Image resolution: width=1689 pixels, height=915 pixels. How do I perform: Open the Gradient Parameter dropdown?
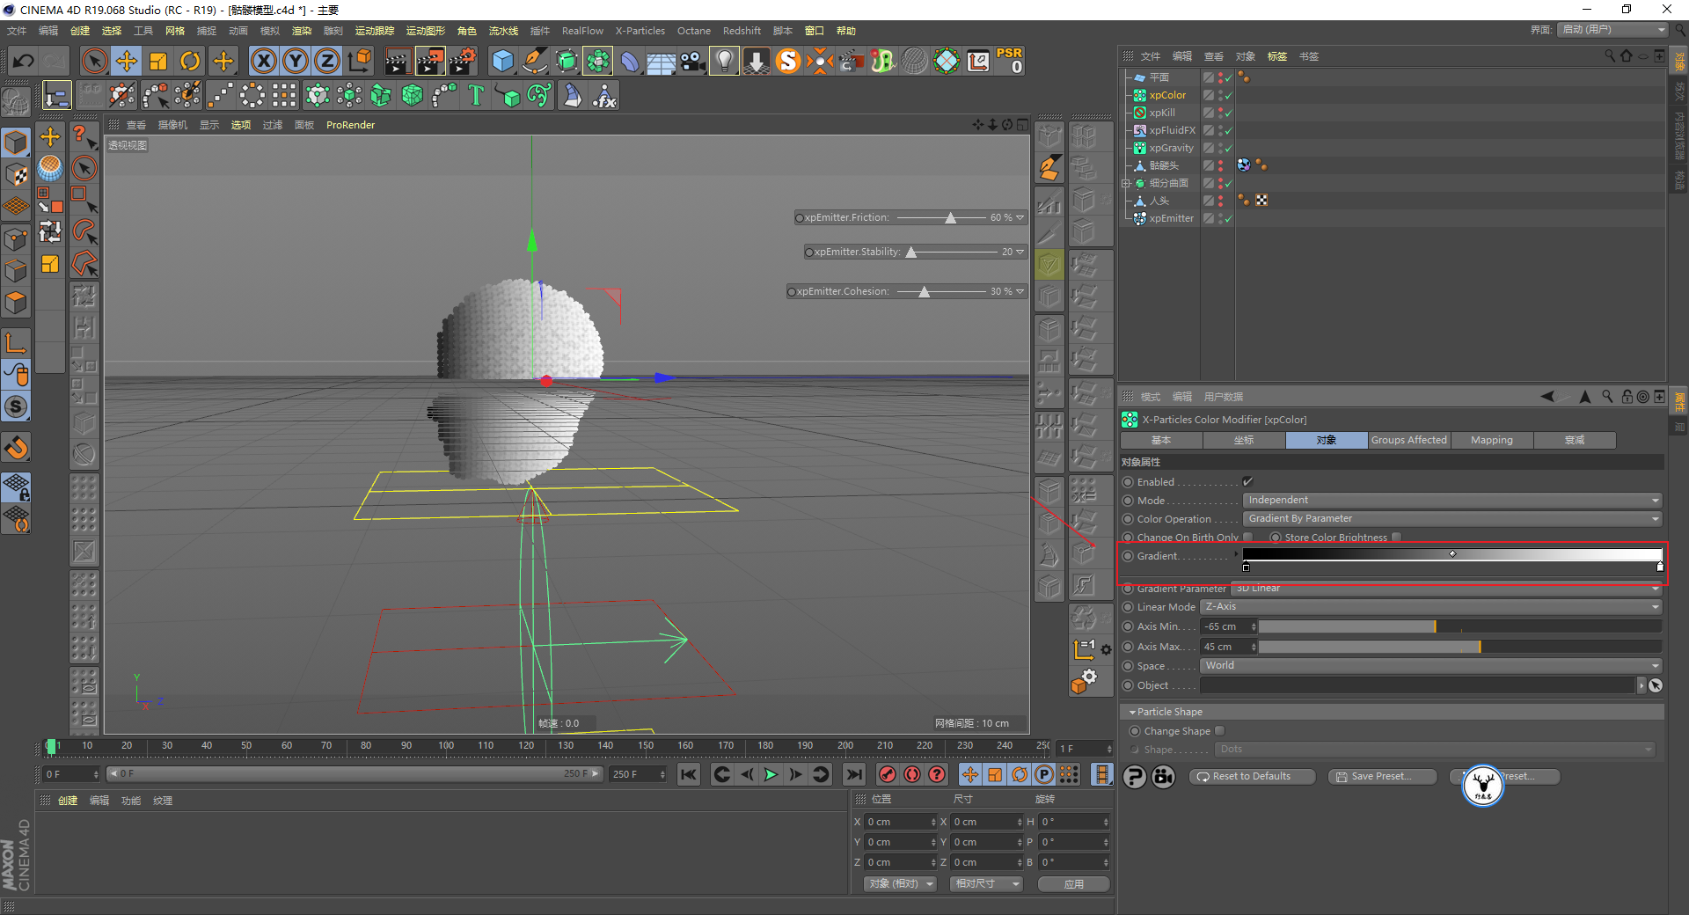tap(1446, 588)
